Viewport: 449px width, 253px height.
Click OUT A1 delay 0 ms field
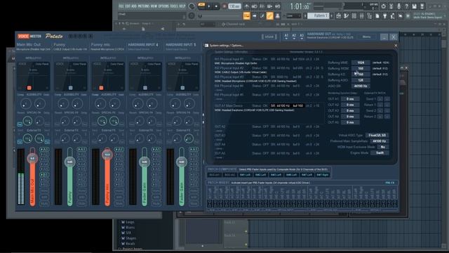click(350, 98)
